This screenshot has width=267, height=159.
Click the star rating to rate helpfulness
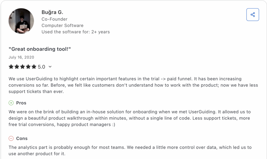pos(23,67)
